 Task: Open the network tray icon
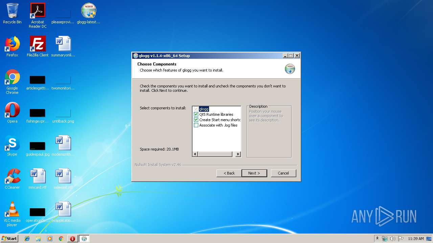coord(385,239)
